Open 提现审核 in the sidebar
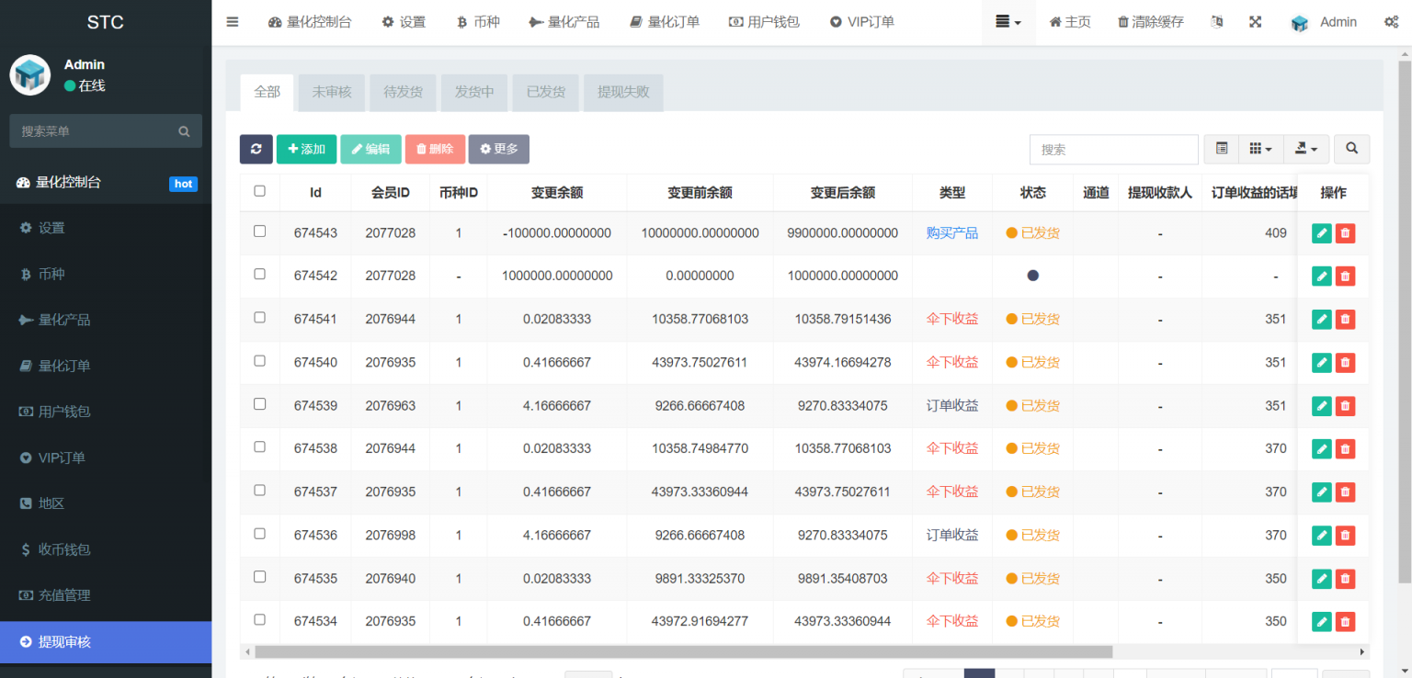The height and width of the screenshot is (678, 1412). (x=106, y=641)
